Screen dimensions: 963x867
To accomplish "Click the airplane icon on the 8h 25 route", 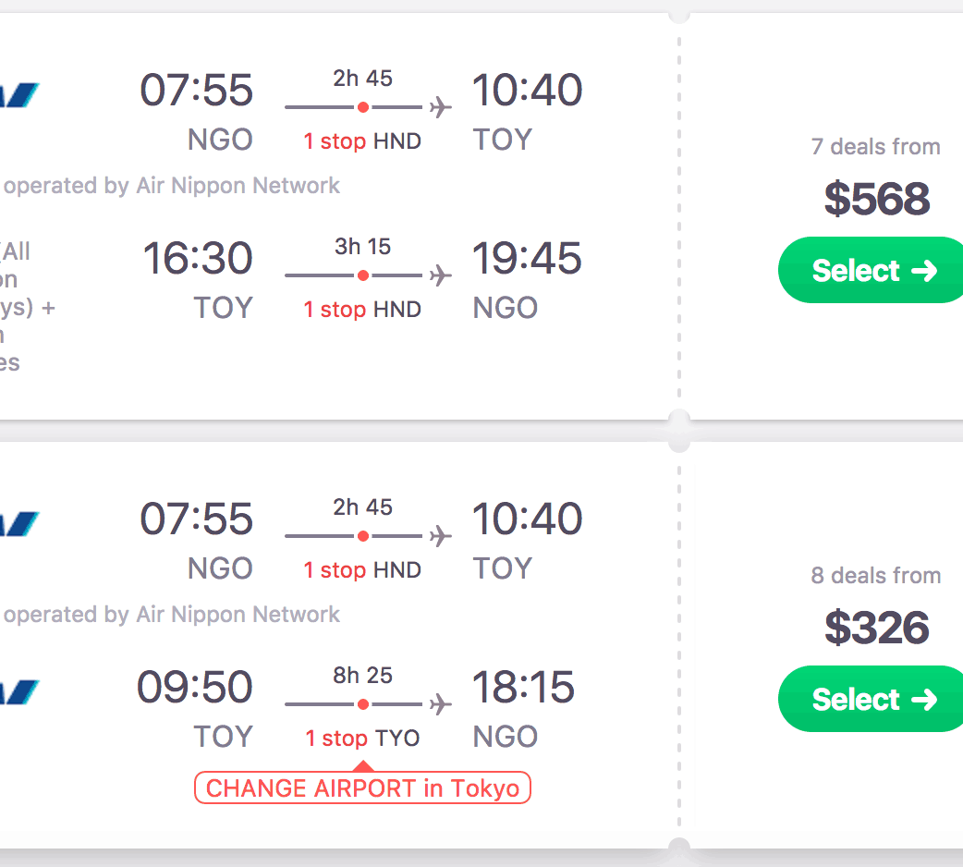I will (441, 704).
